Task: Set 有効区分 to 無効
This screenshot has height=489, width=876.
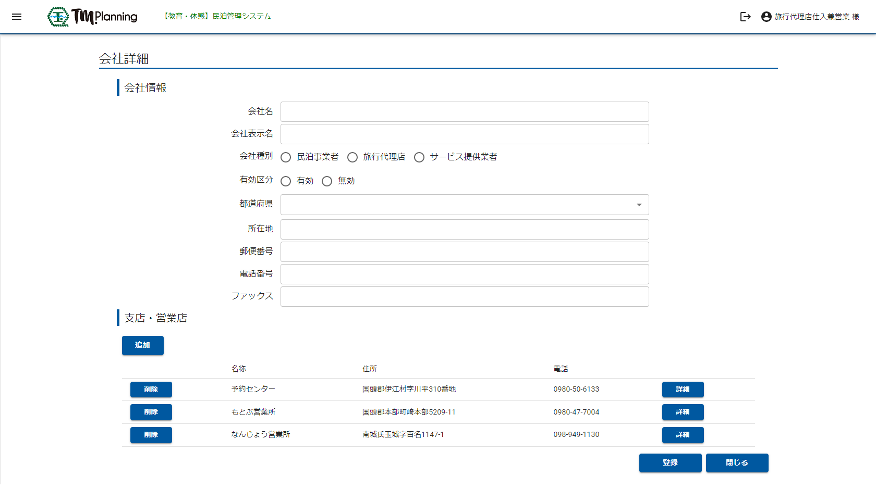Action: tap(327, 181)
